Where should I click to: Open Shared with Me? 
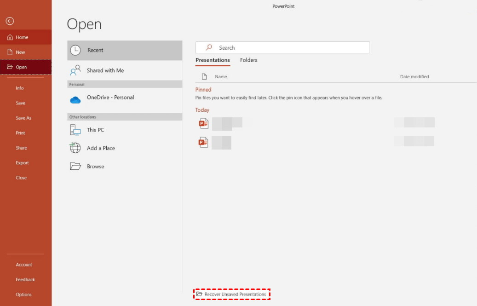coord(125,70)
